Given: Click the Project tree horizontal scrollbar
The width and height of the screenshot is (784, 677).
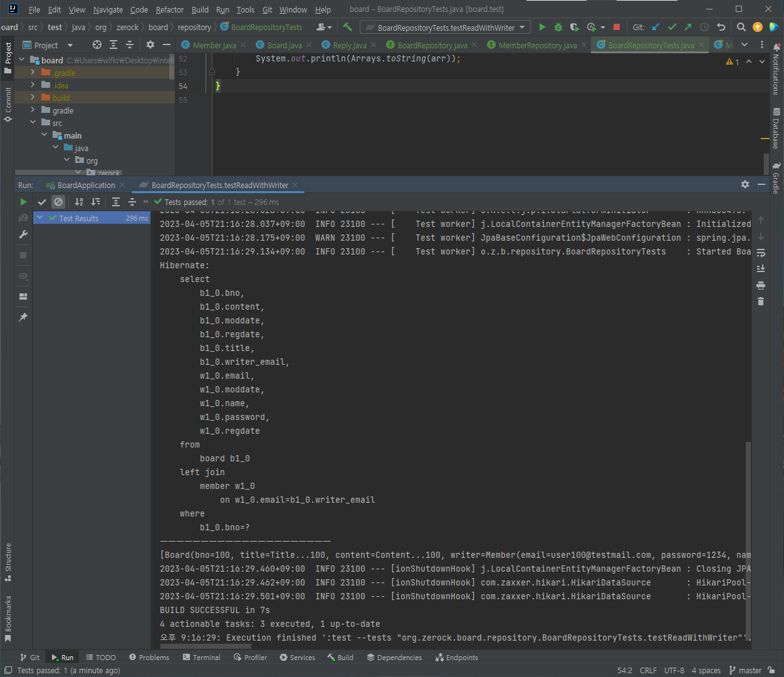Looking at the screenshot, I should tap(69, 172).
